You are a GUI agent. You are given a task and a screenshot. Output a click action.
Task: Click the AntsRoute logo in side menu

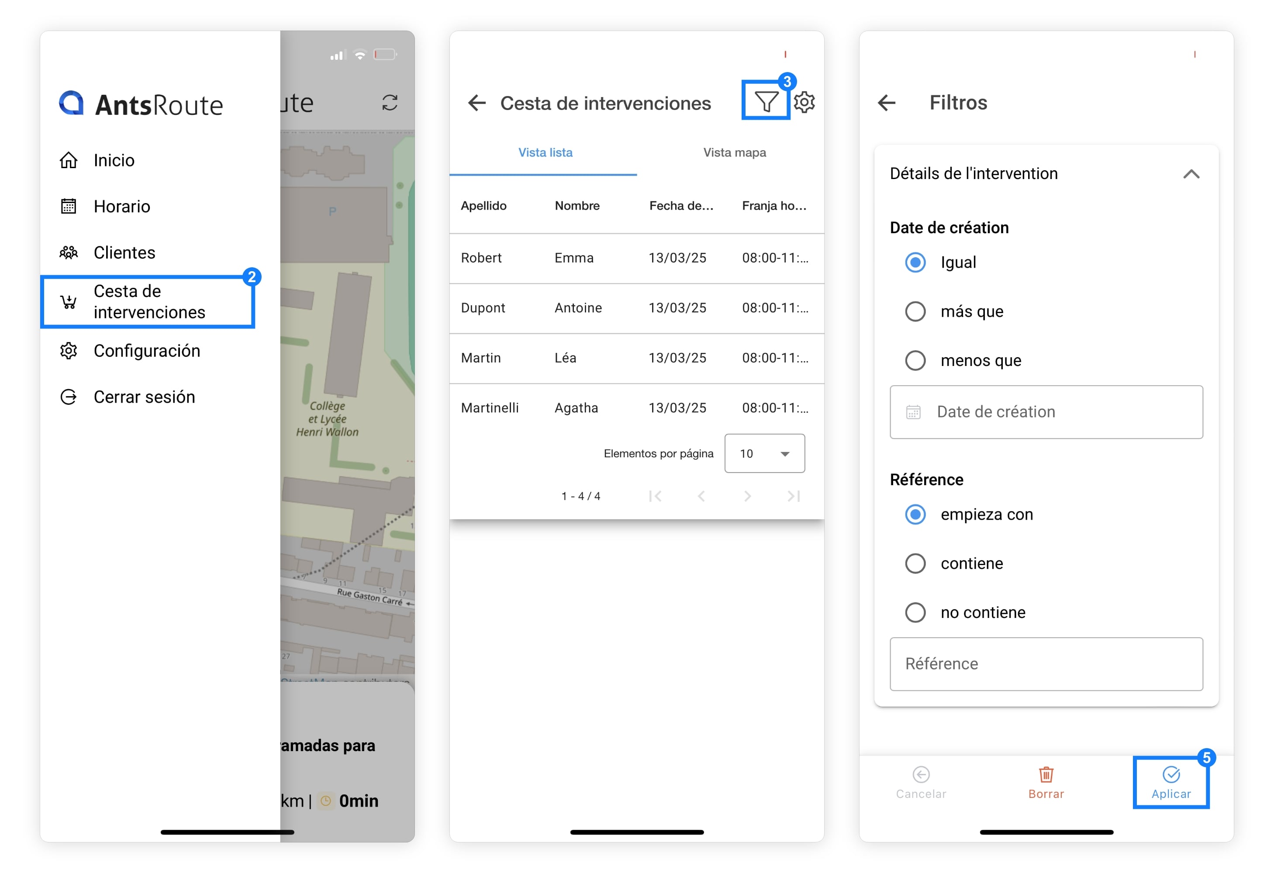[x=141, y=103]
